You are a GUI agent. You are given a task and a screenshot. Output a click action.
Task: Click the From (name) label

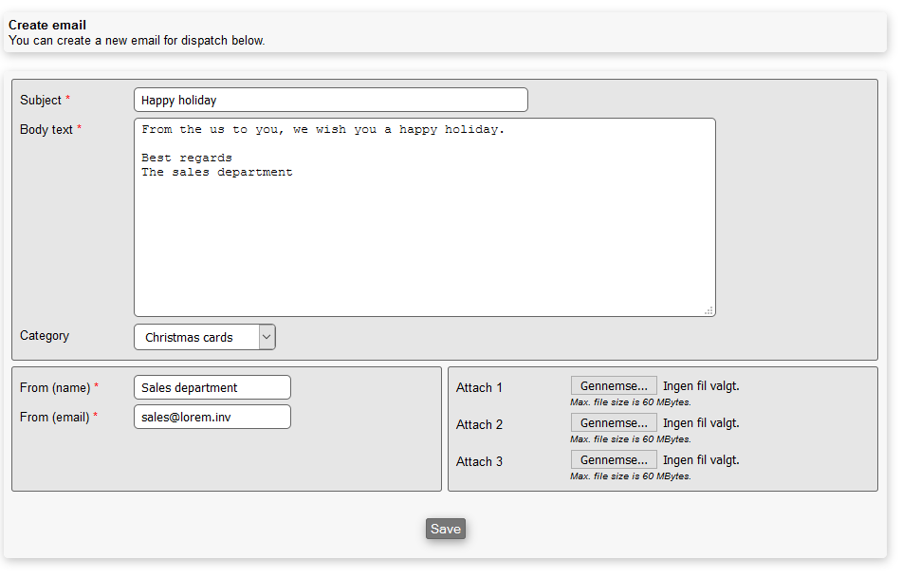55,387
